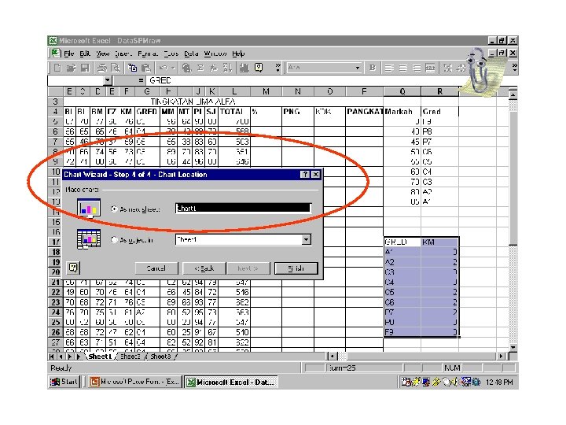Screen dimensions: 566x425
Task: Click the Sort Ascending toolbar icon
Action: coord(227,68)
